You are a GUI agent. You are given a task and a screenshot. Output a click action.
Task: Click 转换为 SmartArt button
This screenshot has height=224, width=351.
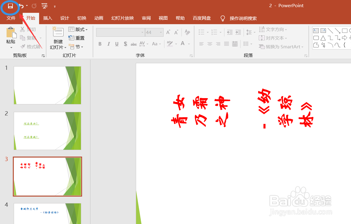pyautogui.click(x=281, y=47)
